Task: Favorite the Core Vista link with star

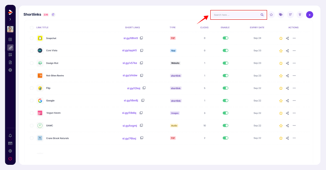Action: [281, 51]
